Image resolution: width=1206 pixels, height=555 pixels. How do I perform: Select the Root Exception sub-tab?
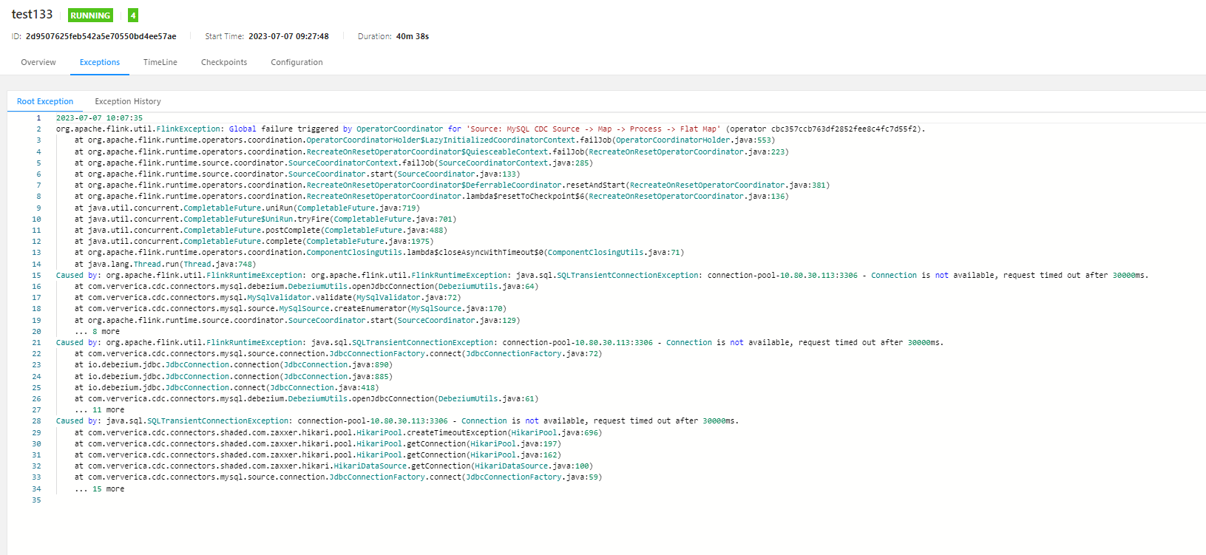45,101
